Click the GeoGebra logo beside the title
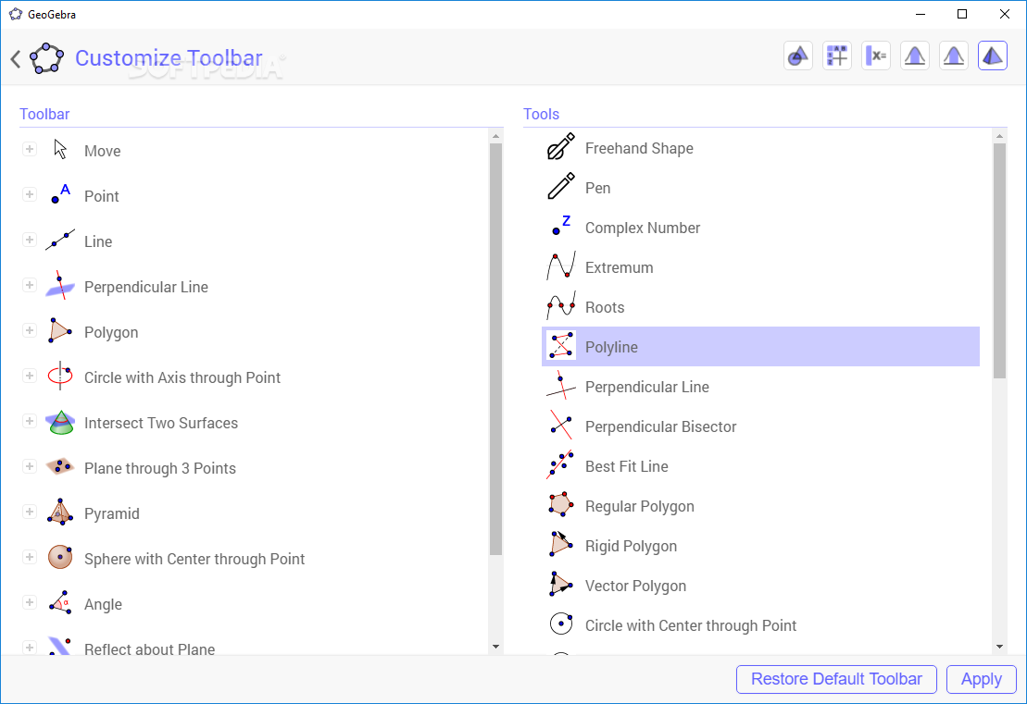1027x704 pixels. tap(47, 58)
